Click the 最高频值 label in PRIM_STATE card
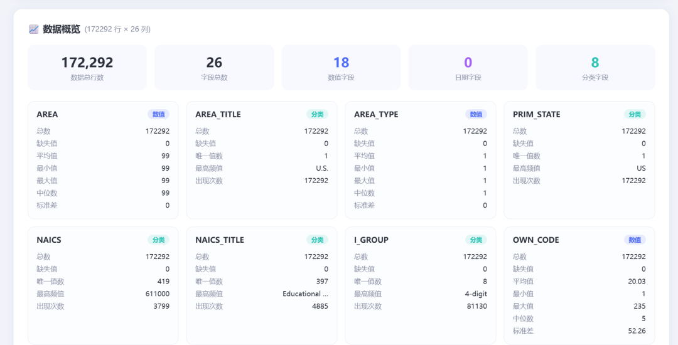The width and height of the screenshot is (678, 345). (x=527, y=168)
